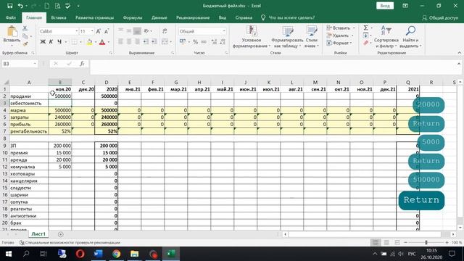Click the Вход sign-in button

point(385,6)
